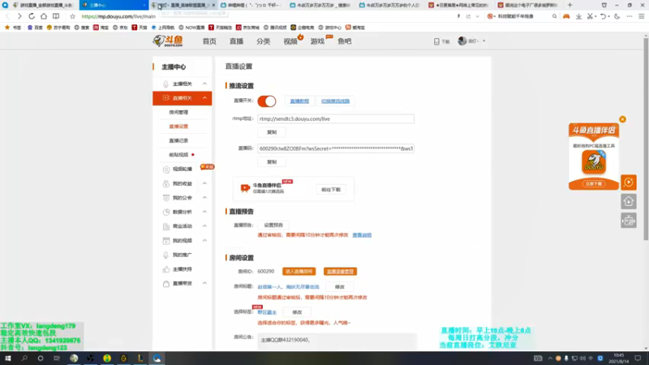Open Windows taskbar search
This screenshot has height=365, width=649.
(24, 359)
